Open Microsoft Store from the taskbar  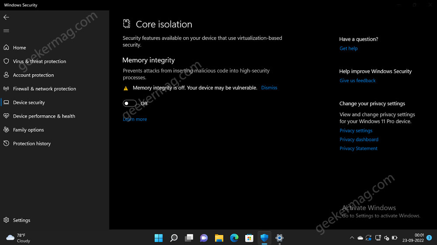point(249,238)
